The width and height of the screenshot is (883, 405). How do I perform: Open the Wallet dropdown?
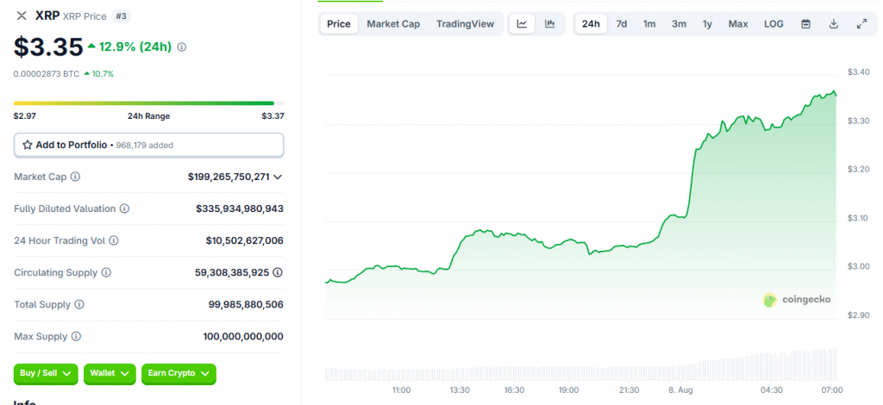point(110,373)
